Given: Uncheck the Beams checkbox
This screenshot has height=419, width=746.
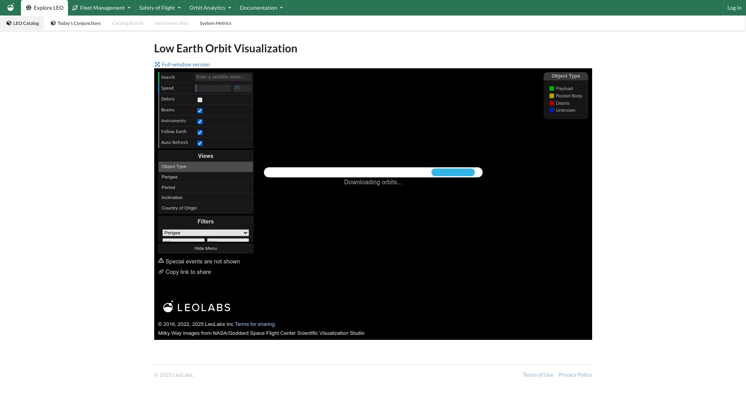Looking at the screenshot, I should coord(200,111).
